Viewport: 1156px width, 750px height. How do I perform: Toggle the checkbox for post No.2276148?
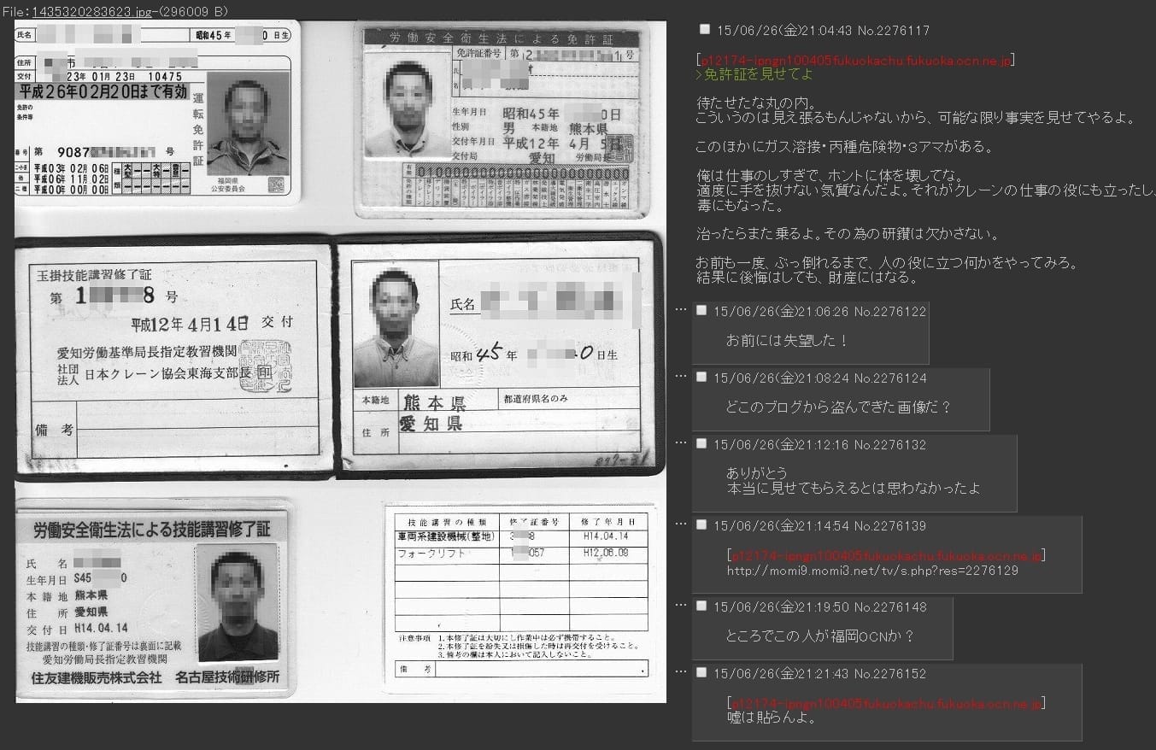click(701, 606)
